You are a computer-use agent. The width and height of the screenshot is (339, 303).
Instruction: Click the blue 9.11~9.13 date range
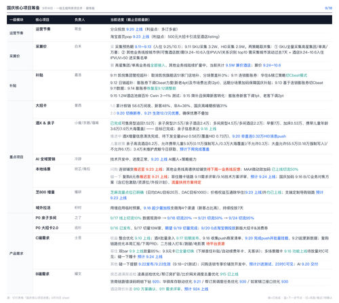click(143, 47)
